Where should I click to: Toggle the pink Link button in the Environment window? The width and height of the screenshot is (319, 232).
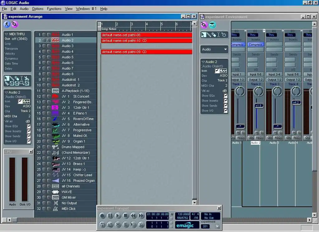pos(204,25)
